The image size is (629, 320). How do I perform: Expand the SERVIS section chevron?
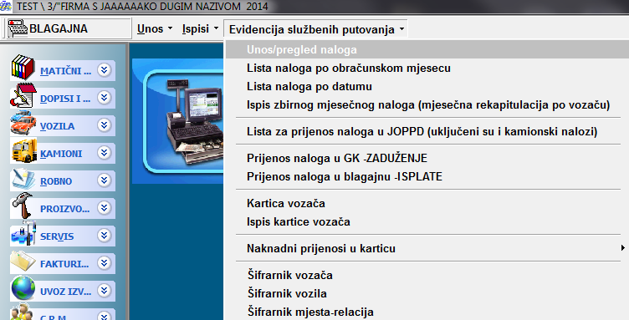pyautogui.click(x=104, y=236)
